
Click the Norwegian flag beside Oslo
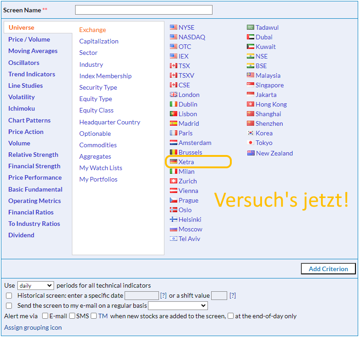(173, 210)
